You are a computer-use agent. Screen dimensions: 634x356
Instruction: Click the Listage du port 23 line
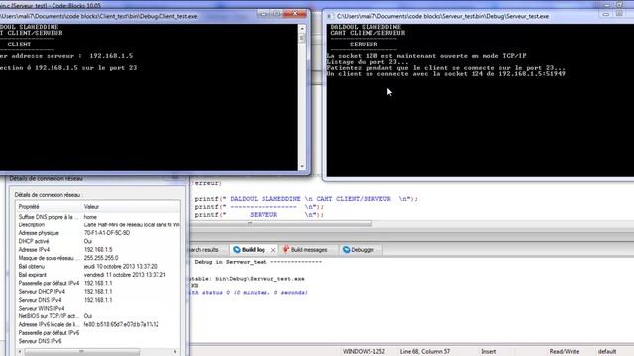coord(368,62)
